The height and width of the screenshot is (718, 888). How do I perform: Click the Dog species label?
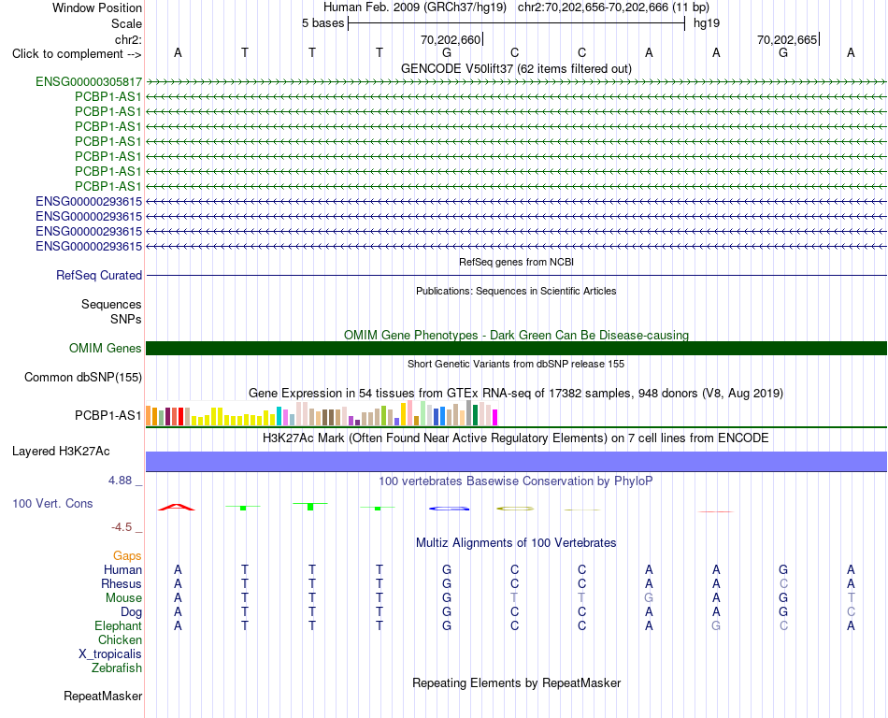coord(132,612)
